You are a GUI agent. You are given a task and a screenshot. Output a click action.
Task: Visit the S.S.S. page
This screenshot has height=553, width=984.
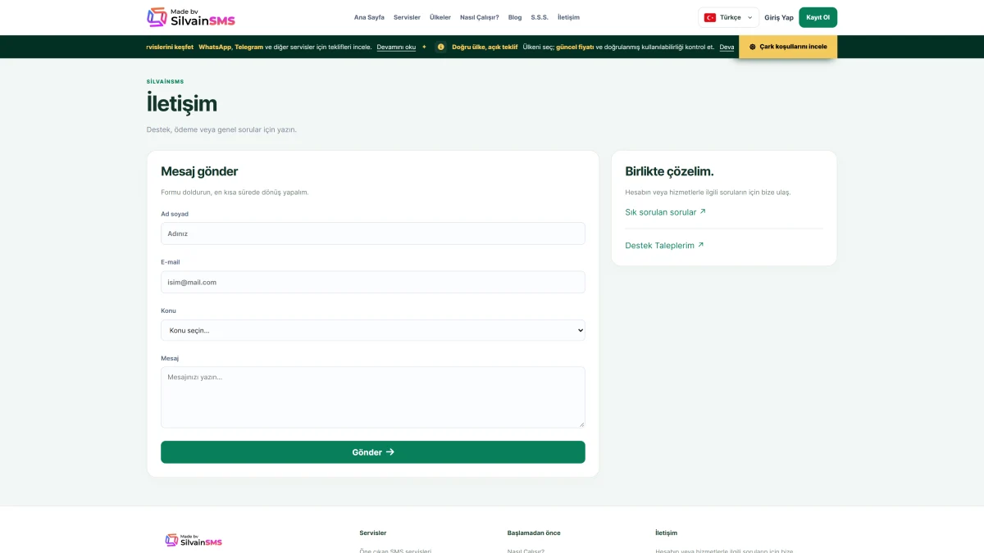pos(540,17)
